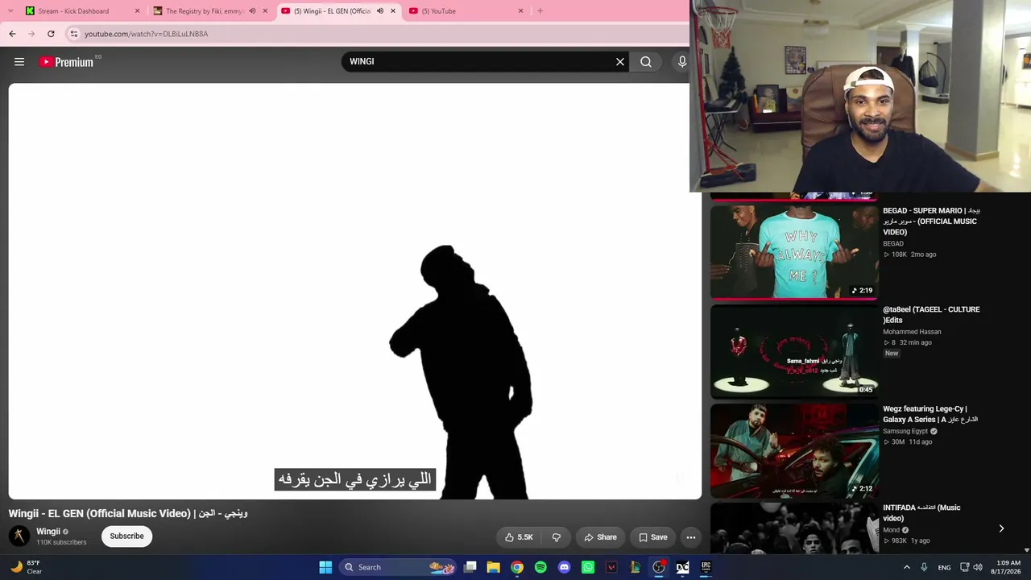
Task: Go forward one page in the browser
Action: pyautogui.click(x=31, y=34)
